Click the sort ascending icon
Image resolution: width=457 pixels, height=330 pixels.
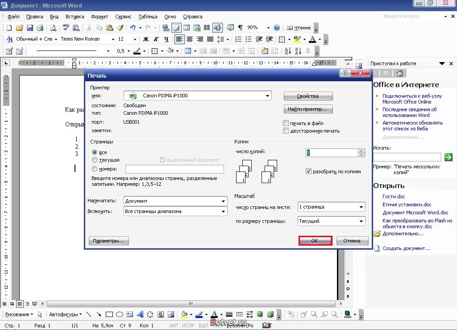pyautogui.click(x=288, y=51)
